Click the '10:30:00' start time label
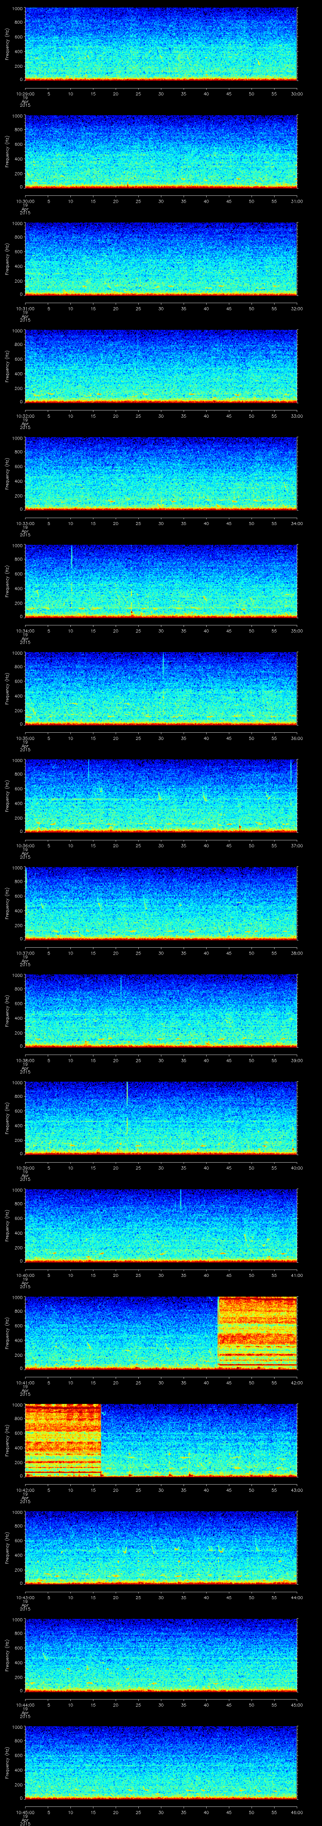The width and height of the screenshot is (322, 1826). click(x=25, y=201)
